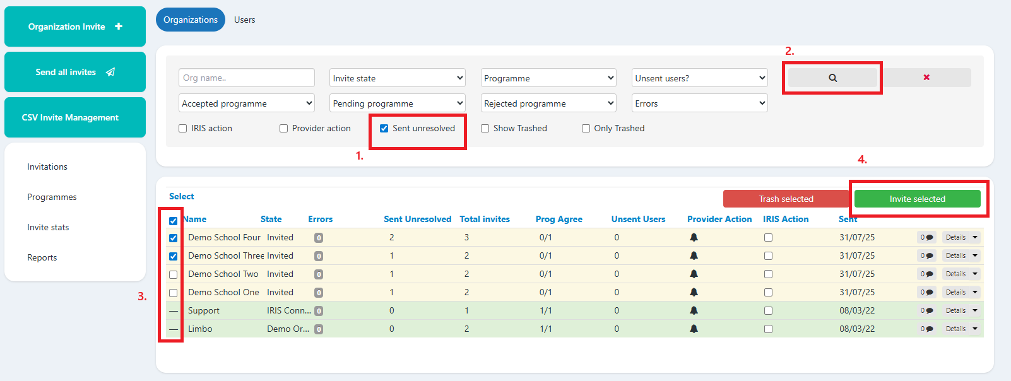Viewport: 1011px width, 381px height.
Task: Sort by the Total invites column header
Action: 485,219
